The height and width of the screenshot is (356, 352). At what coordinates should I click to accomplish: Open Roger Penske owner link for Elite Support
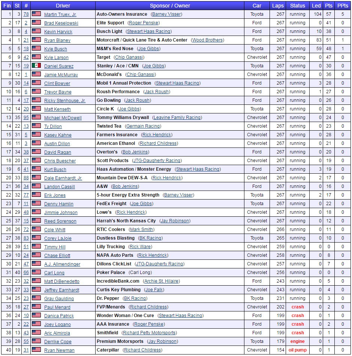pos(144,23)
